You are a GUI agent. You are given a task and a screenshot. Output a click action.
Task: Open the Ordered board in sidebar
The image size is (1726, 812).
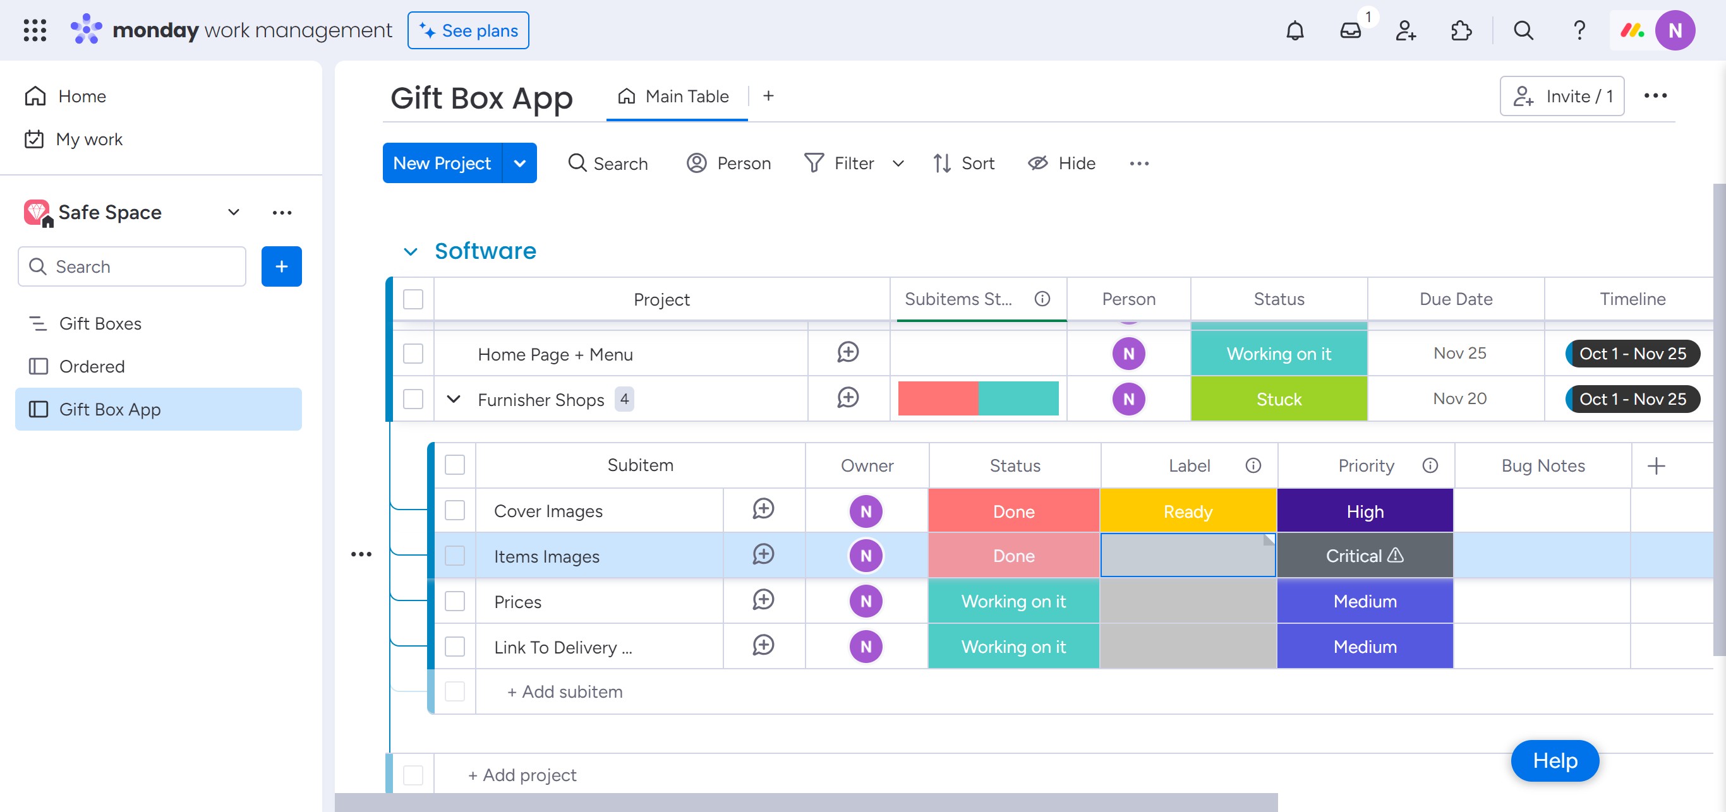click(92, 366)
